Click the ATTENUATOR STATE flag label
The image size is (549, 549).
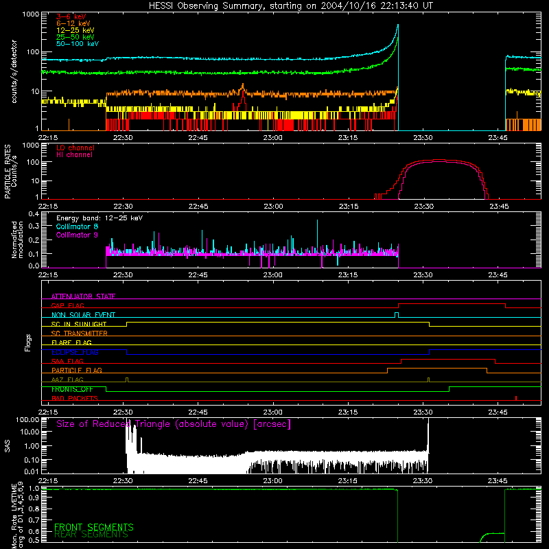83,296
